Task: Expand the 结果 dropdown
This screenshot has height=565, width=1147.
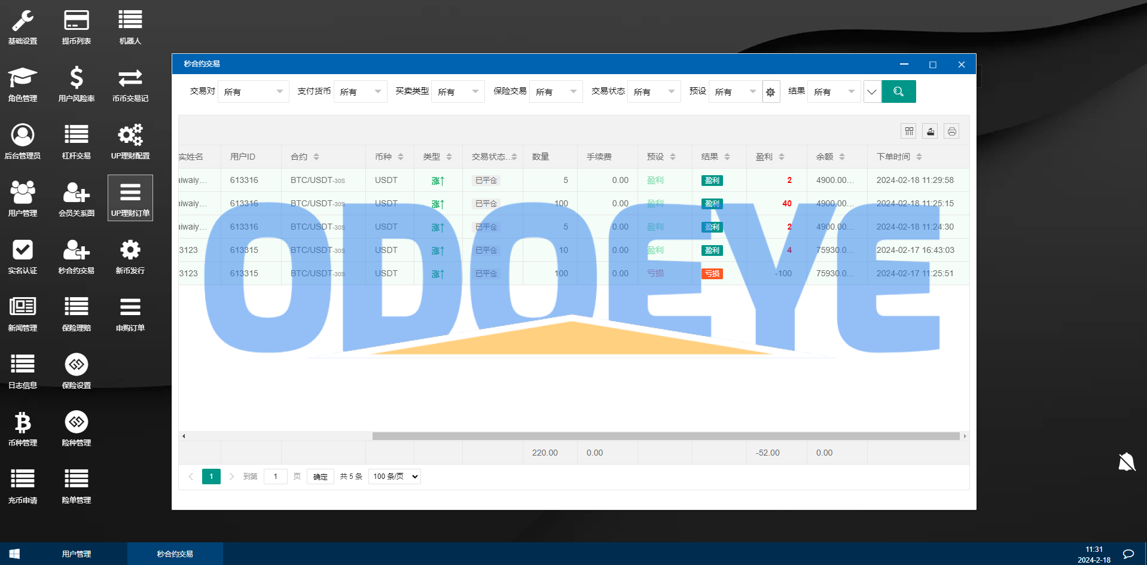Action: pos(834,91)
